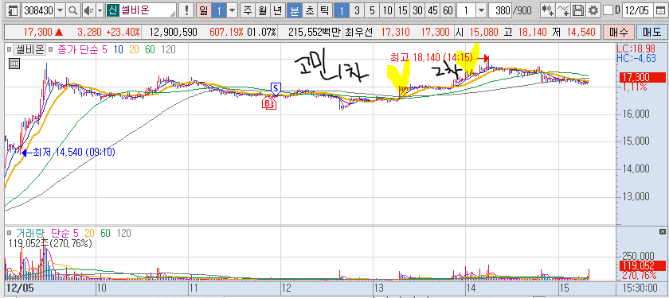Close the volume panel with X icon
669x298 pixels.
click(x=662, y=231)
